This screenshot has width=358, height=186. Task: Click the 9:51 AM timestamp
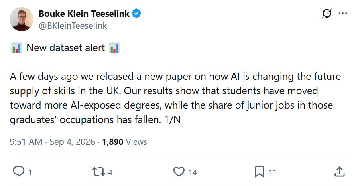click(26, 142)
